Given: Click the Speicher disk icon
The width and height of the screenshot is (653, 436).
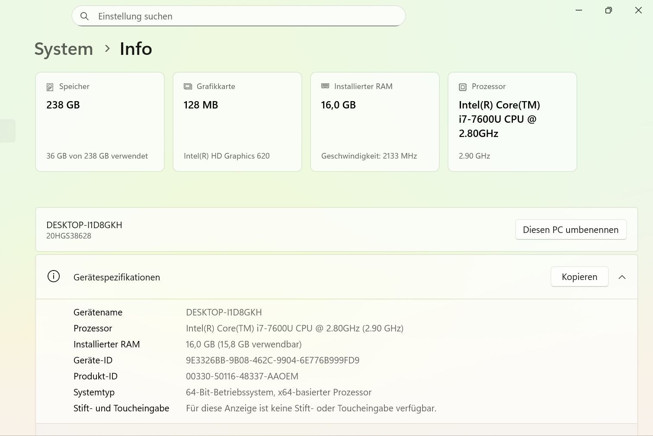Looking at the screenshot, I should point(50,87).
